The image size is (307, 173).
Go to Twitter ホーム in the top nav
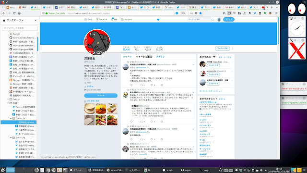(88, 19)
